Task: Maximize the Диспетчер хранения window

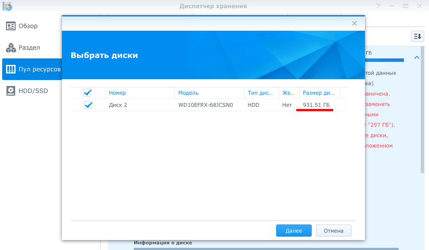Action: (x=406, y=6)
